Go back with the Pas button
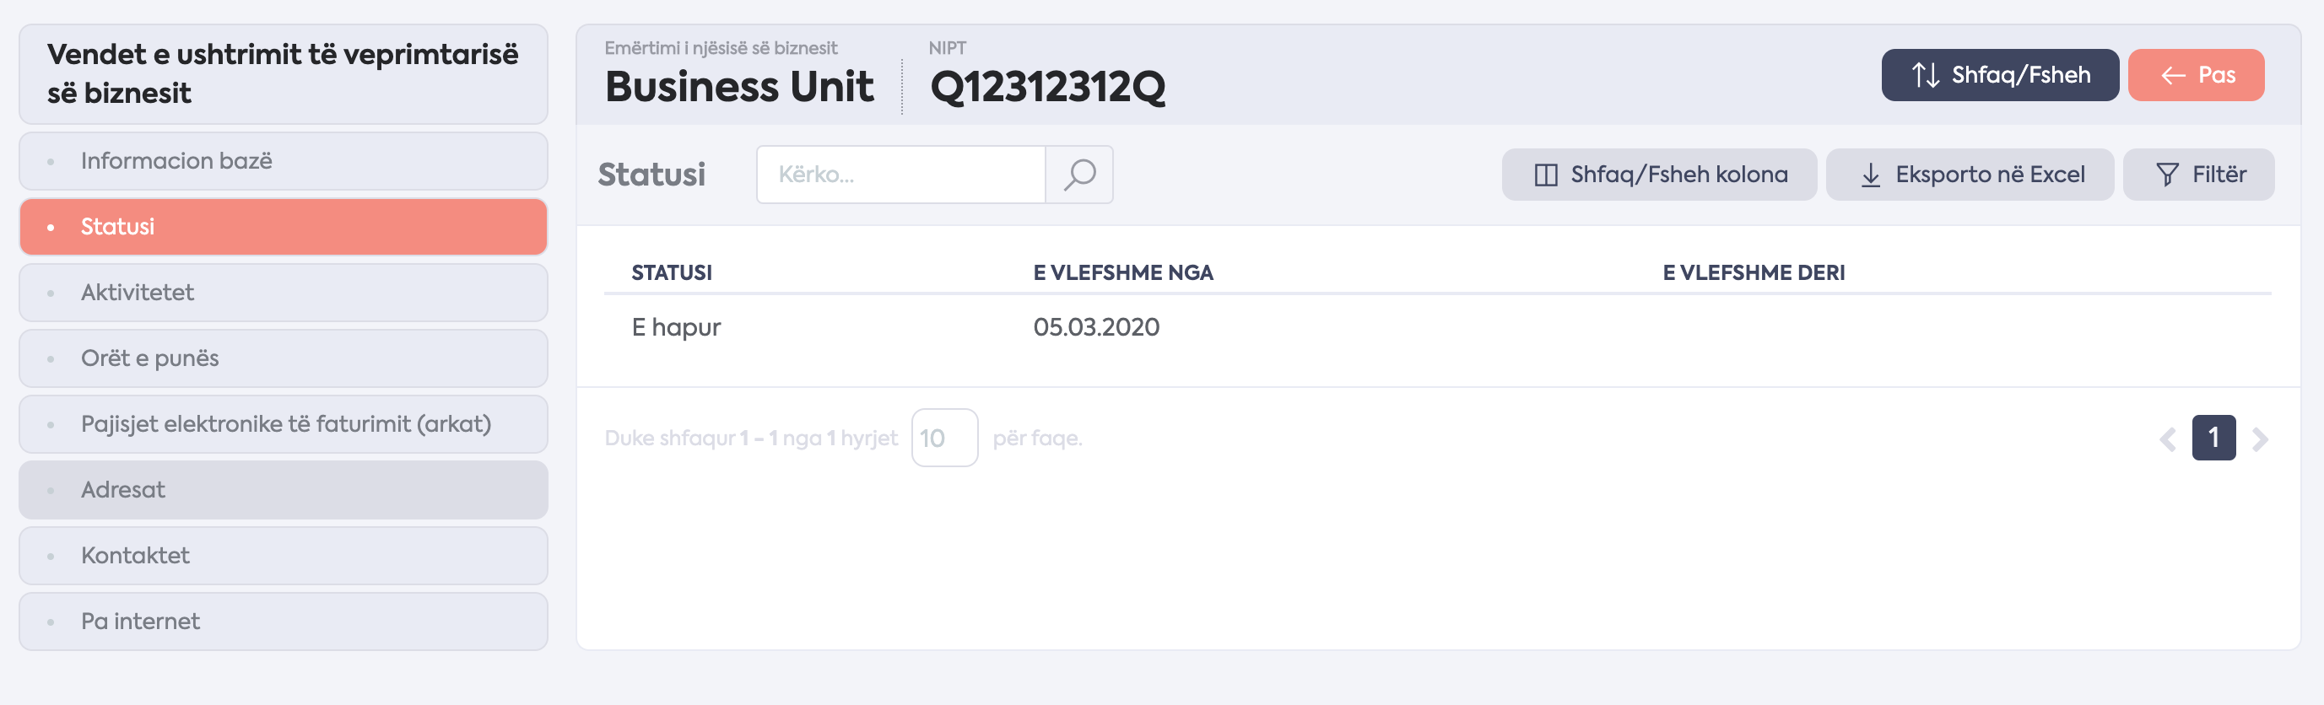This screenshot has width=2324, height=705. 2196,75
